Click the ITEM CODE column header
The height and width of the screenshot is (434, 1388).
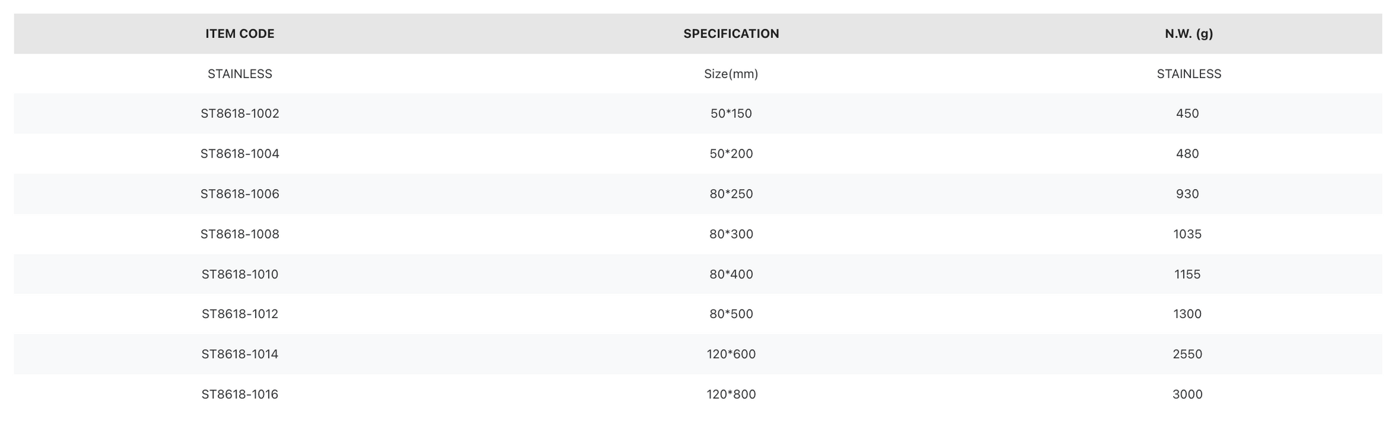click(240, 33)
